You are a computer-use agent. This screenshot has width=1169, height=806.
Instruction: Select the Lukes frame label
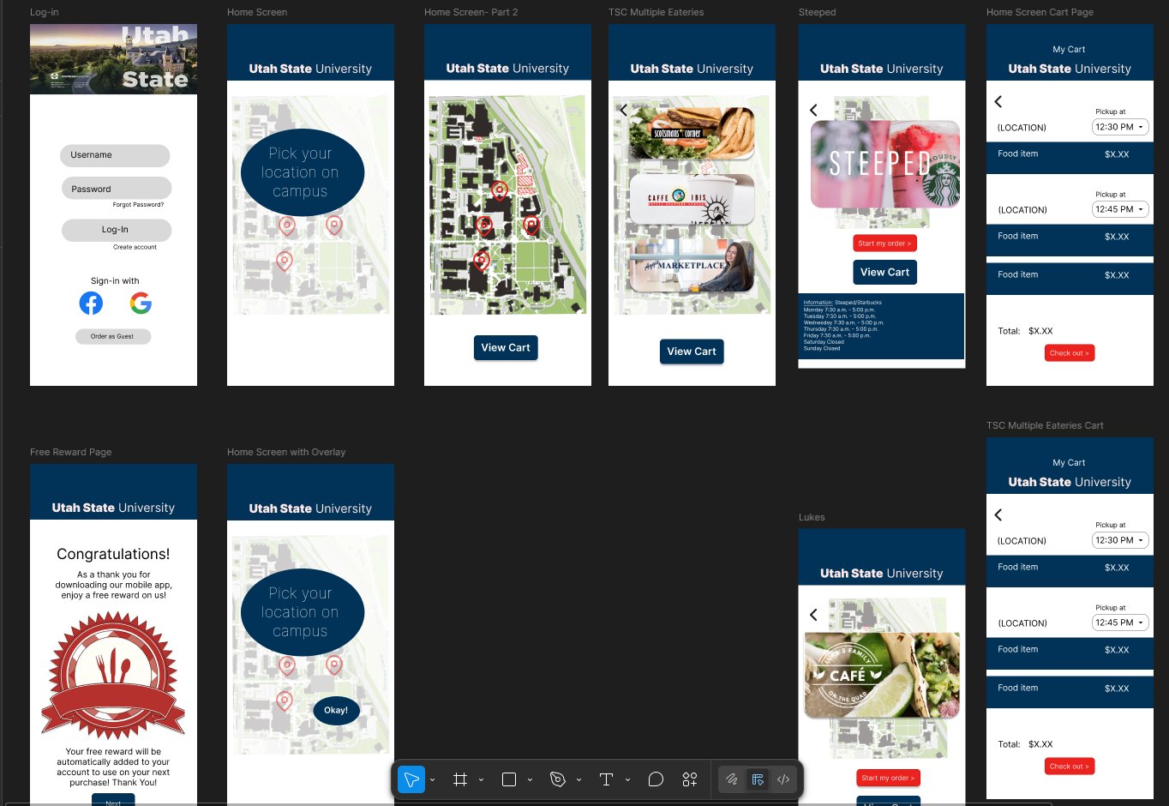click(812, 517)
